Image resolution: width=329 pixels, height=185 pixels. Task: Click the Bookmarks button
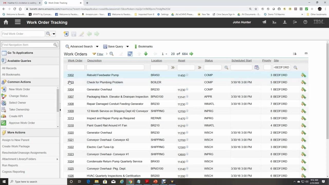click(143, 47)
